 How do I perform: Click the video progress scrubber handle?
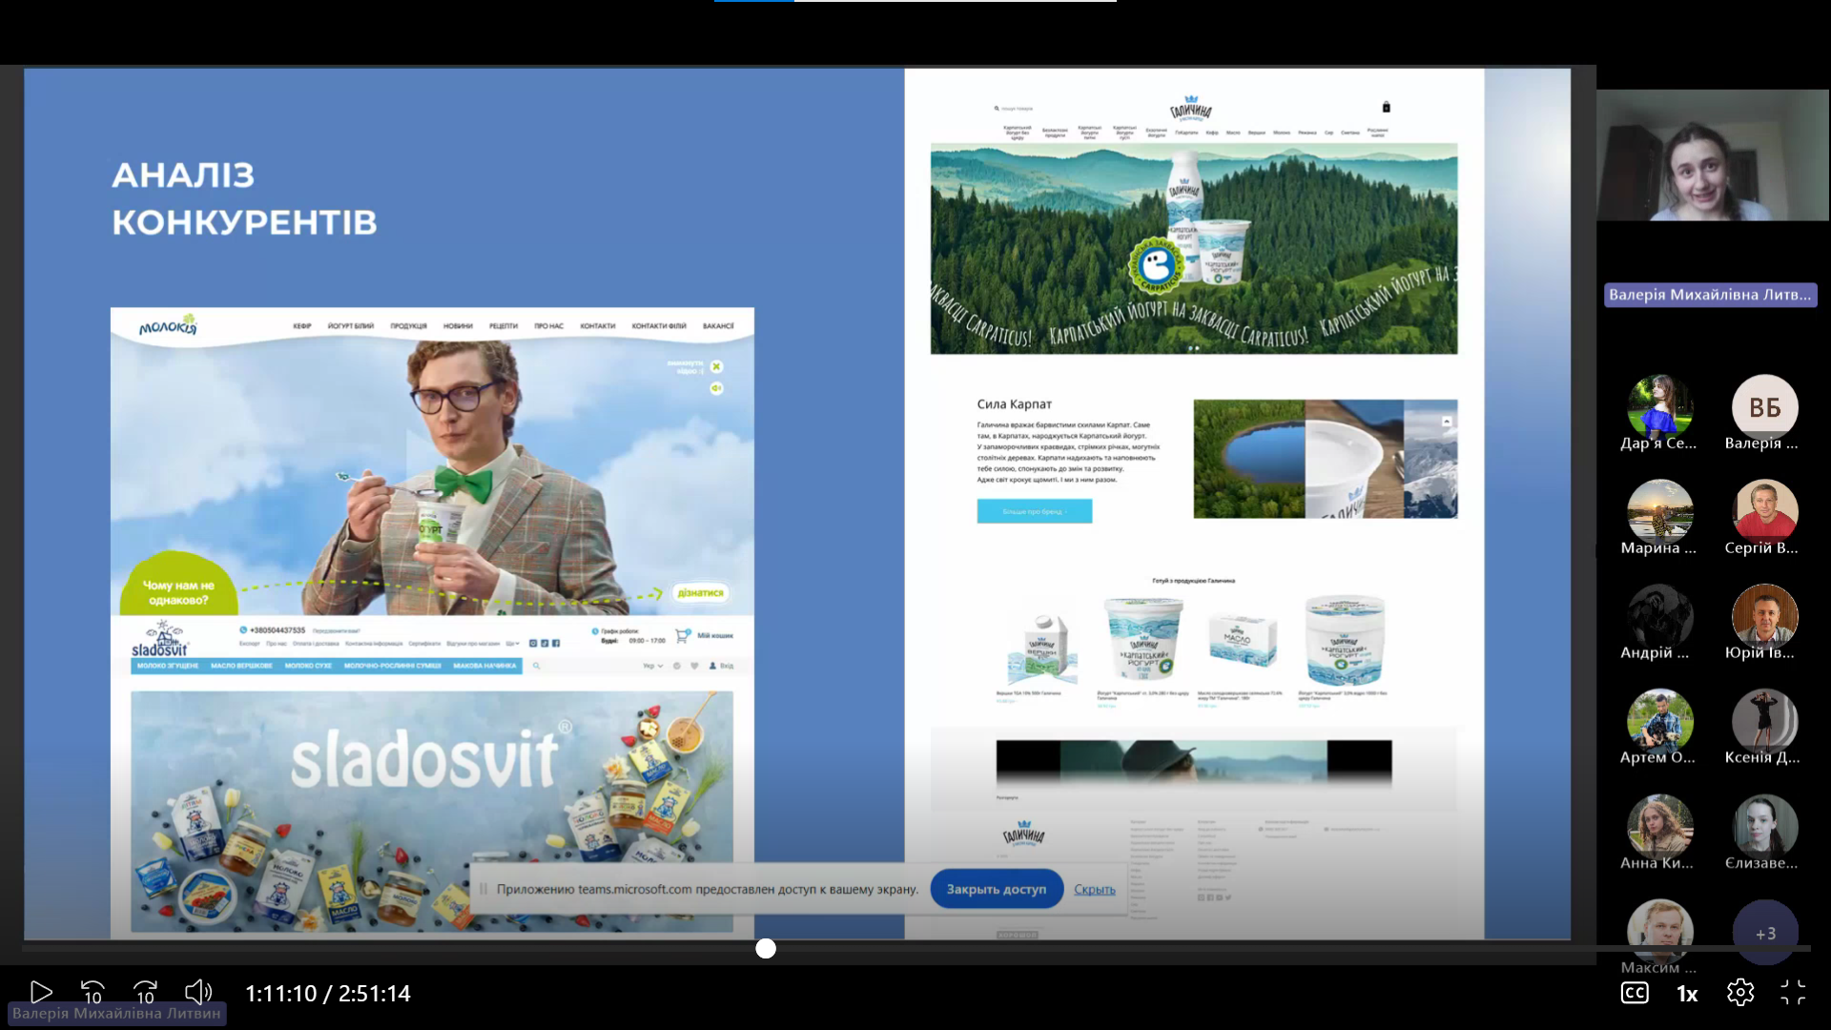point(766,948)
